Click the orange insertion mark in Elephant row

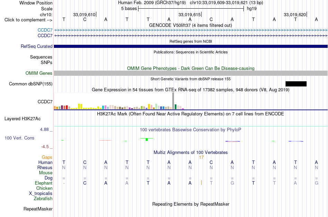click(201, 183)
